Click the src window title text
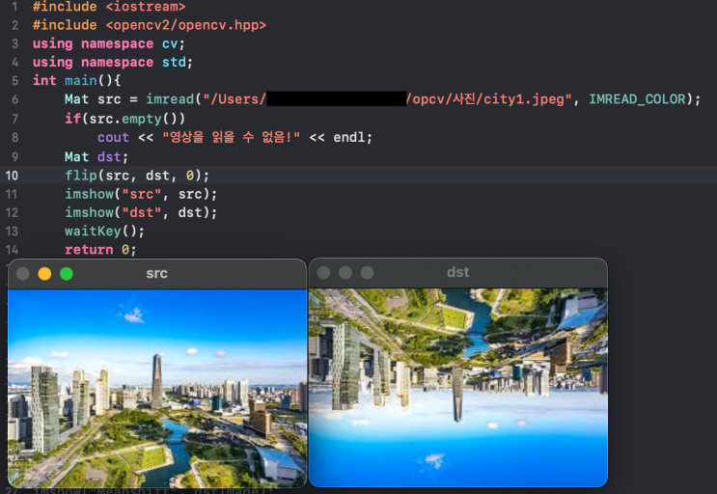The height and width of the screenshot is (494, 717). 157,273
